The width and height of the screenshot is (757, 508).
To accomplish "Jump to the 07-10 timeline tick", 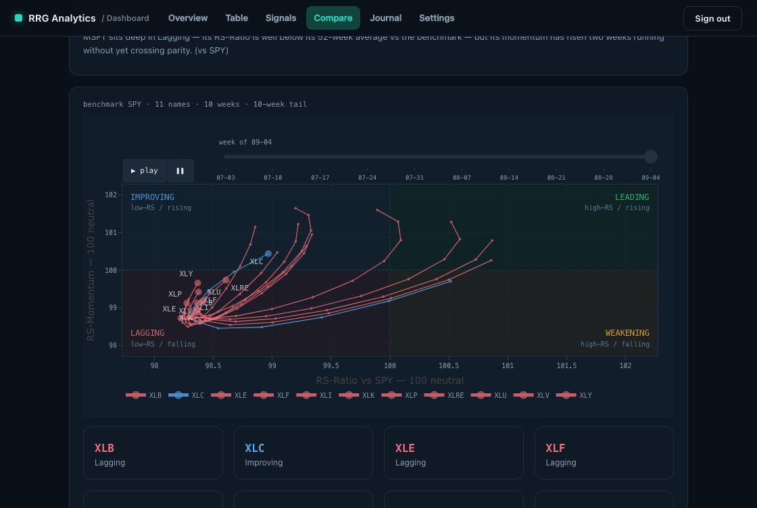I will click(273, 178).
